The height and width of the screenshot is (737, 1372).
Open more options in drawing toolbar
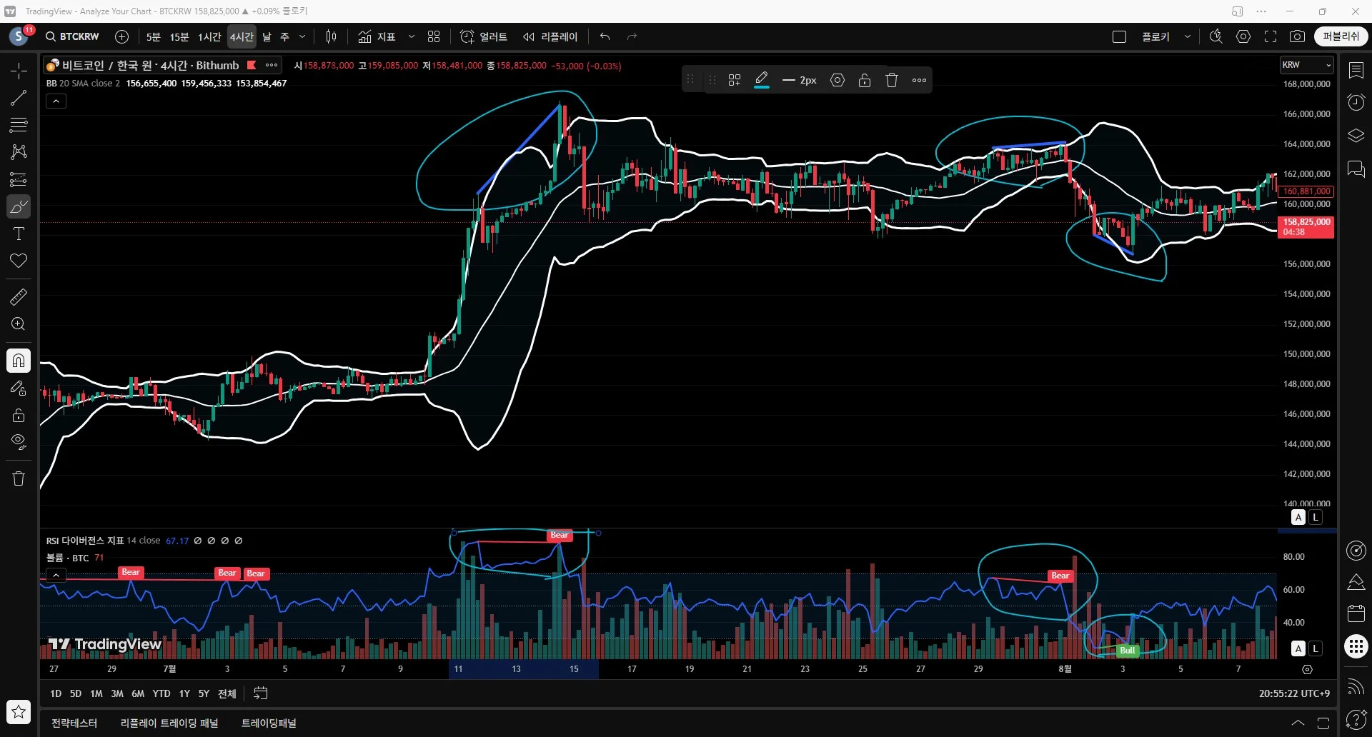[920, 80]
